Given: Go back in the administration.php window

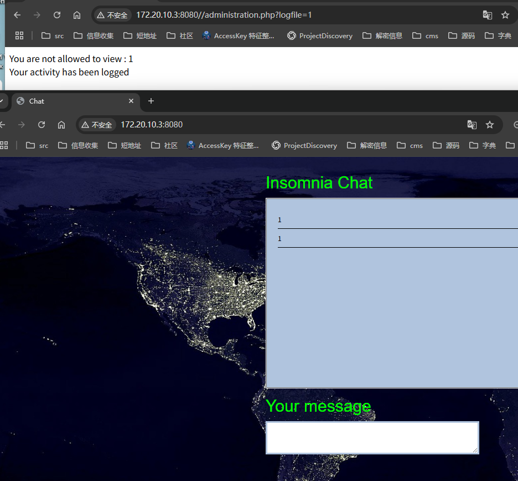Looking at the screenshot, I should coord(17,15).
